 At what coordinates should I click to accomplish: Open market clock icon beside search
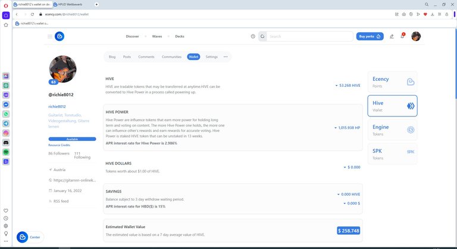click(x=253, y=36)
